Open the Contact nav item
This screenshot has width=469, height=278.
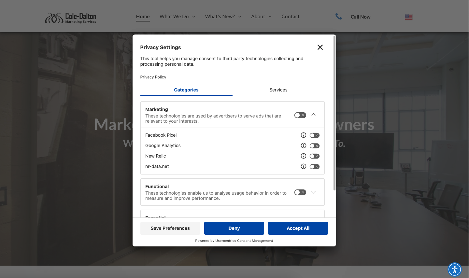291,17
